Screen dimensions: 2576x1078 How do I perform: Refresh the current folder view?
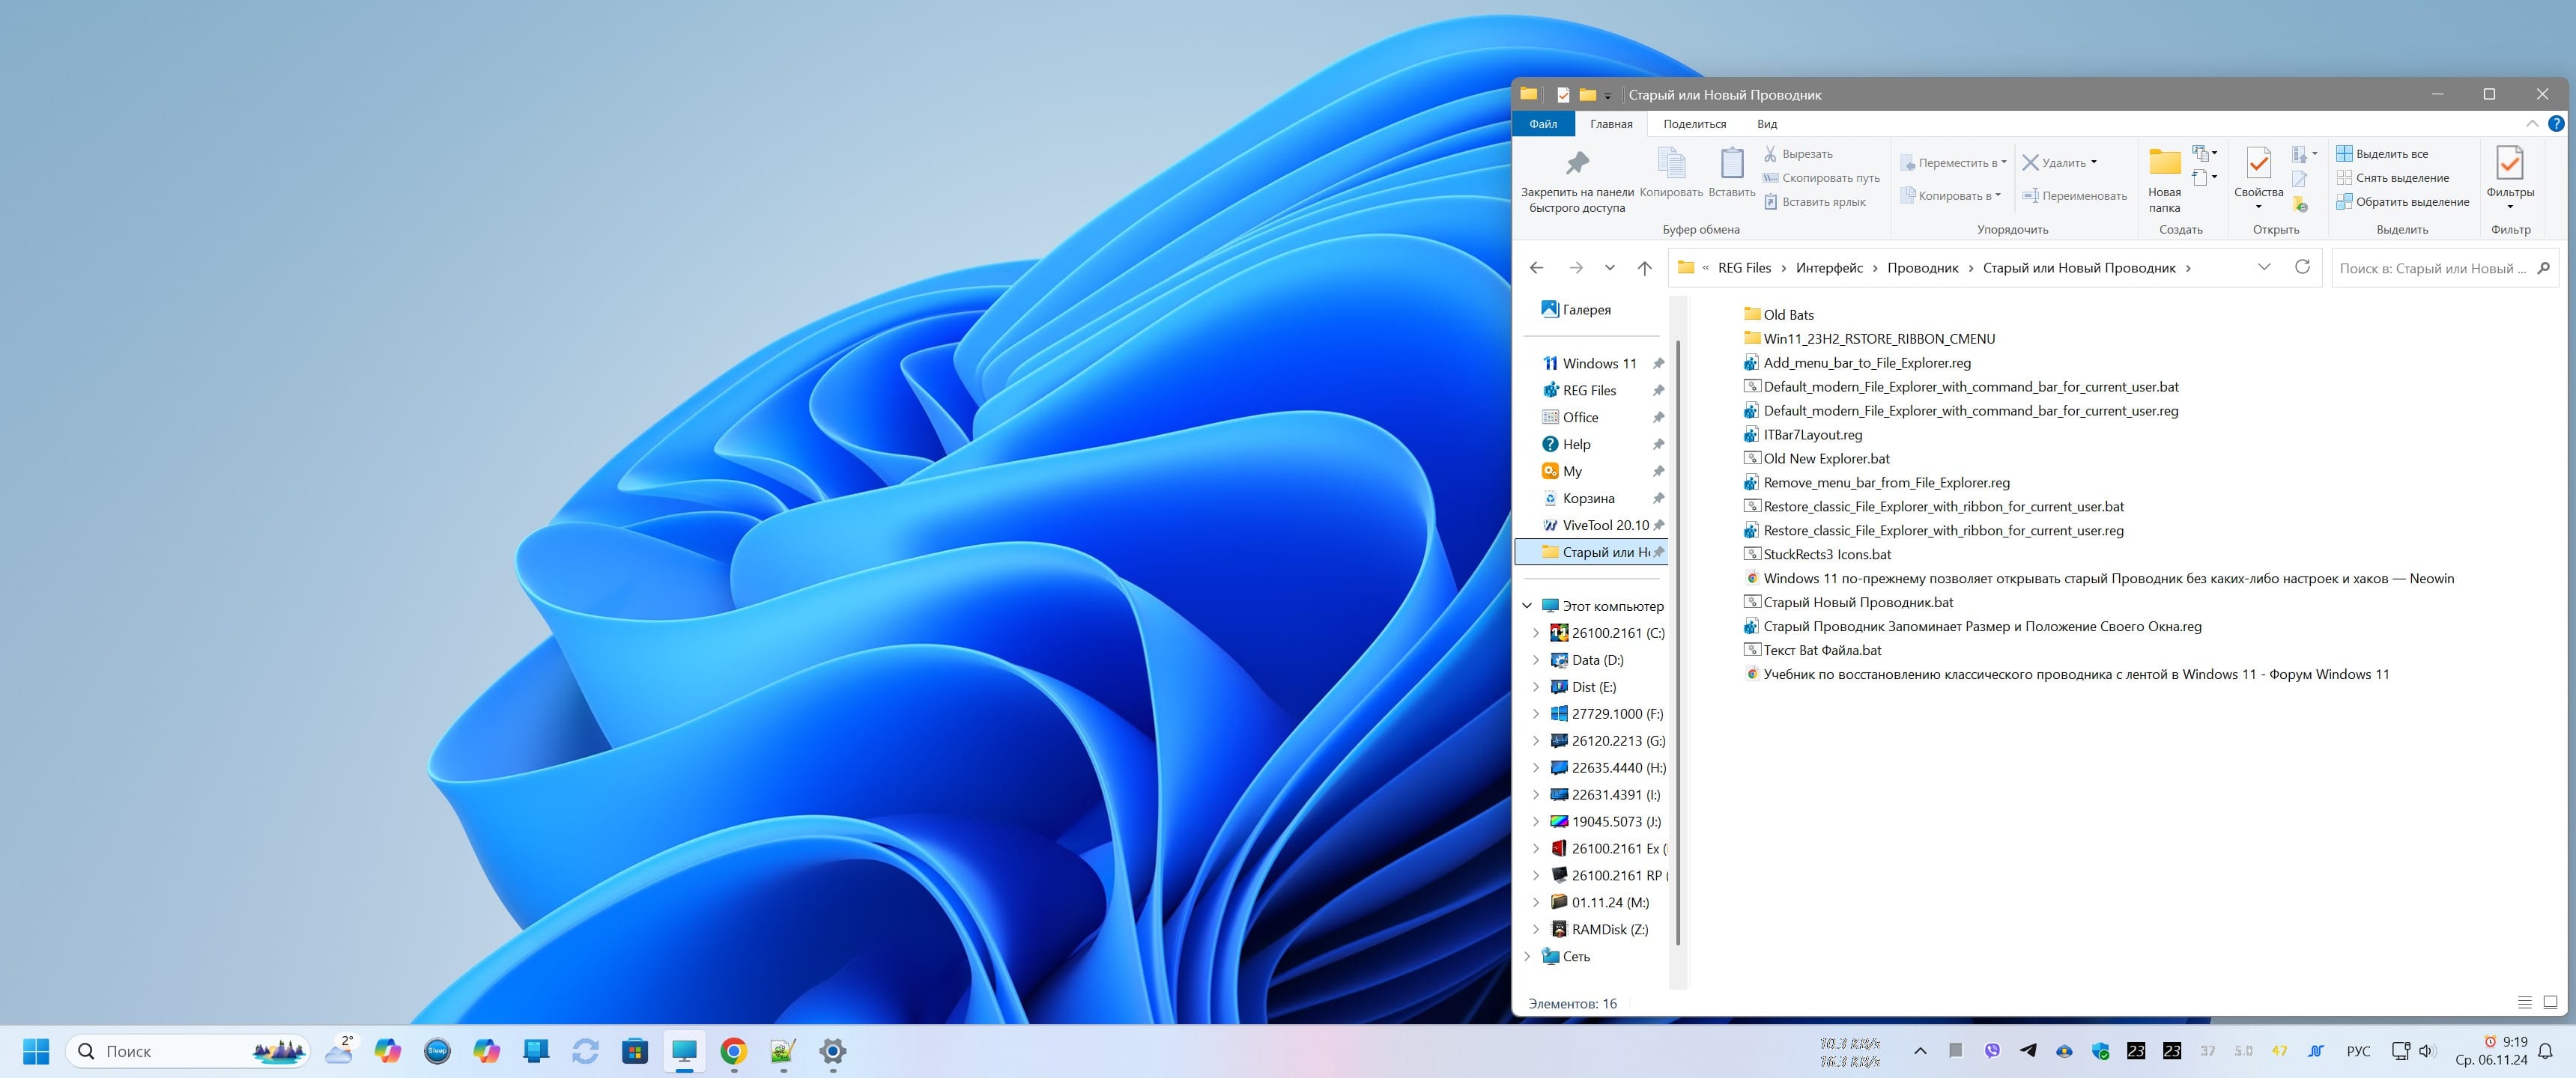[2302, 267]
